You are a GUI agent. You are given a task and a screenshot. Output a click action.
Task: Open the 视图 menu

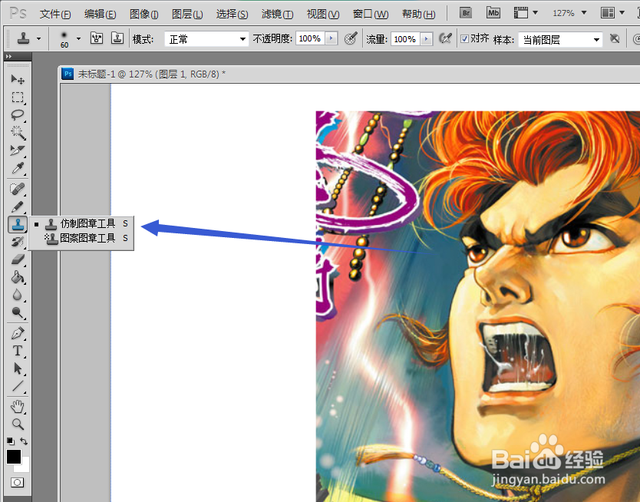323,15
